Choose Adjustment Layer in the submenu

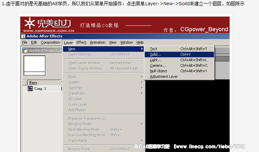click(x=179, y=76)
